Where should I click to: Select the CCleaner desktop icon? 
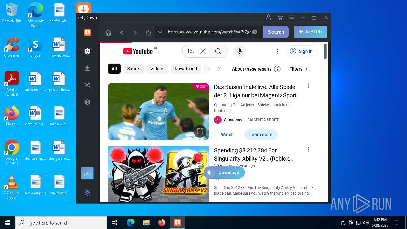point(12,48)
